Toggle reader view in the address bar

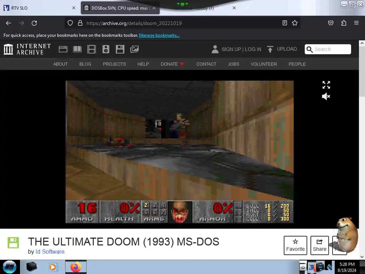[x=284, y=23]
